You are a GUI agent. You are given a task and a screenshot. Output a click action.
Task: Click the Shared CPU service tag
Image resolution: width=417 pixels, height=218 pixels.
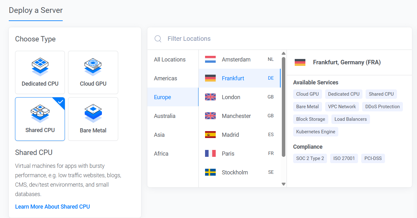(x=381, y=94)
